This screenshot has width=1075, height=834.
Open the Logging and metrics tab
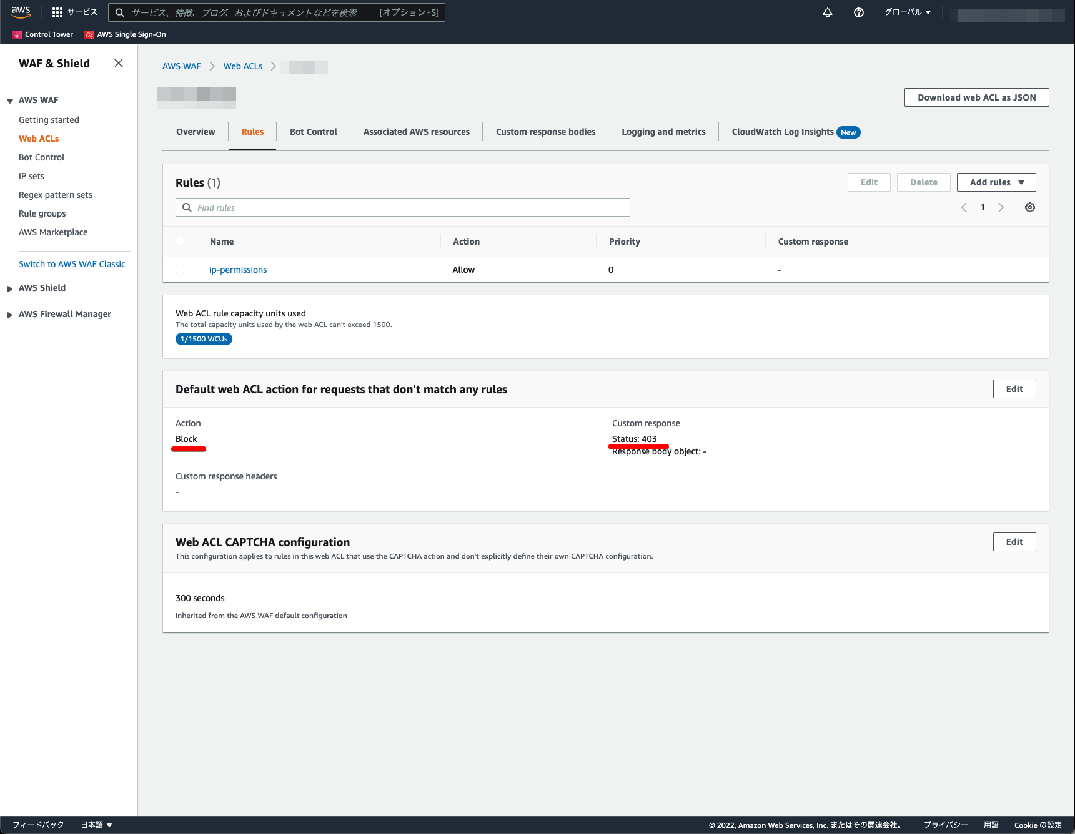[x=663, y=132]
